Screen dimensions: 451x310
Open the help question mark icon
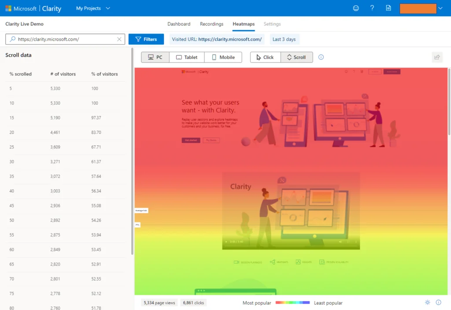coord(372,8)
